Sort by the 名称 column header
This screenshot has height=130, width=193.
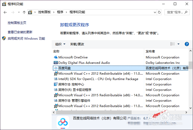(x=56, y=51)
